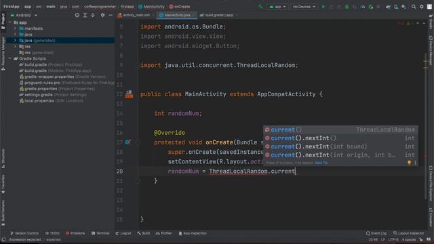Screen dimensions: 434x244
Task: Toggle tool window bars icon in status bar
Action: coord(3,239)
